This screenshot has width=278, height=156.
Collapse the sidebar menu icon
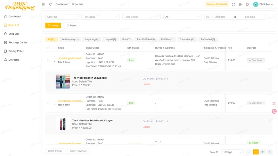click(43, 4)
